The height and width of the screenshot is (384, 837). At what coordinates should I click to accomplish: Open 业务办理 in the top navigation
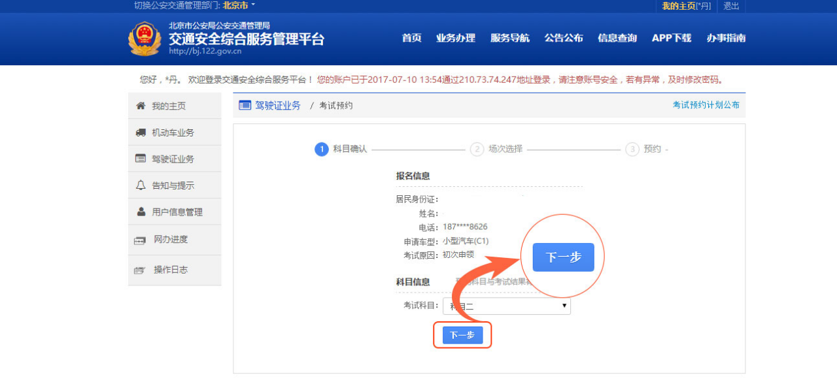pos(456,38)
